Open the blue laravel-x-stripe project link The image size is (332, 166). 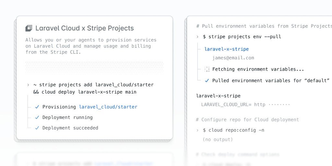[227, 49]
